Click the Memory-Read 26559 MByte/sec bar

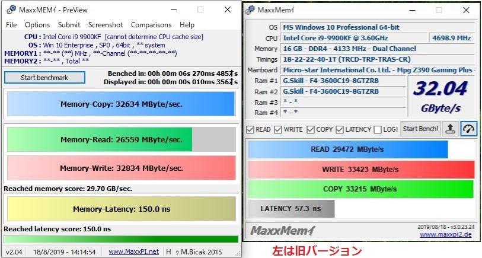(x=121, y=139)
